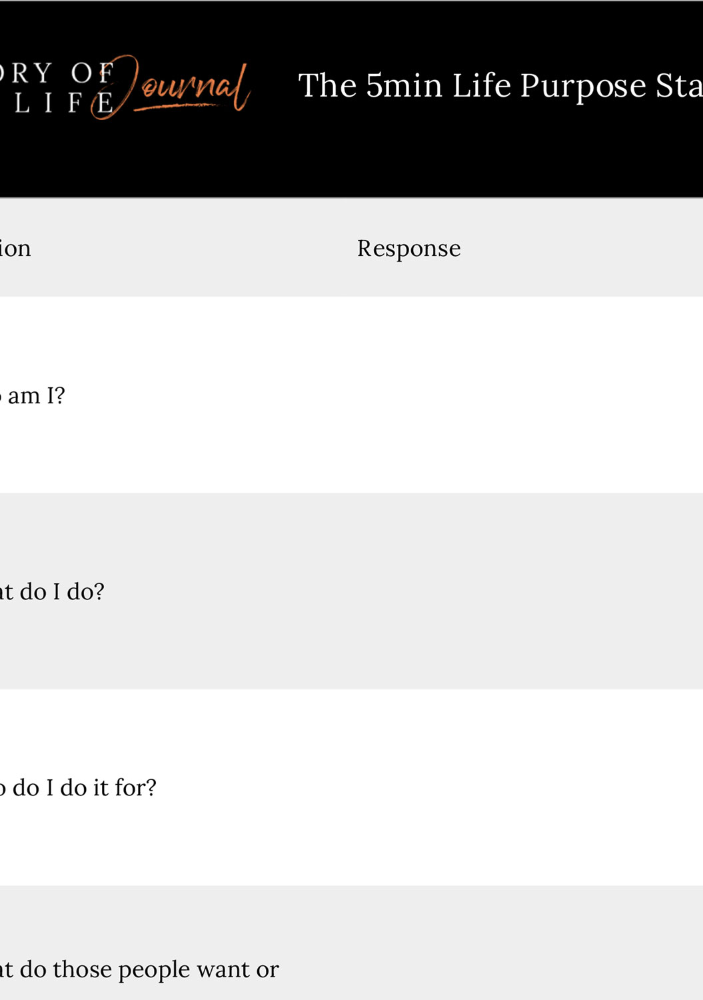Click the word "Purpose" in the title

click(583, 86)
